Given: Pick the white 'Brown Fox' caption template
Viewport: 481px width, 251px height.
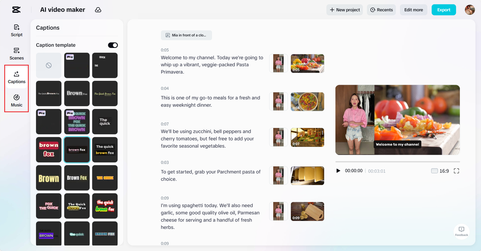Looking at the screenshot, I should click(77, 93).
